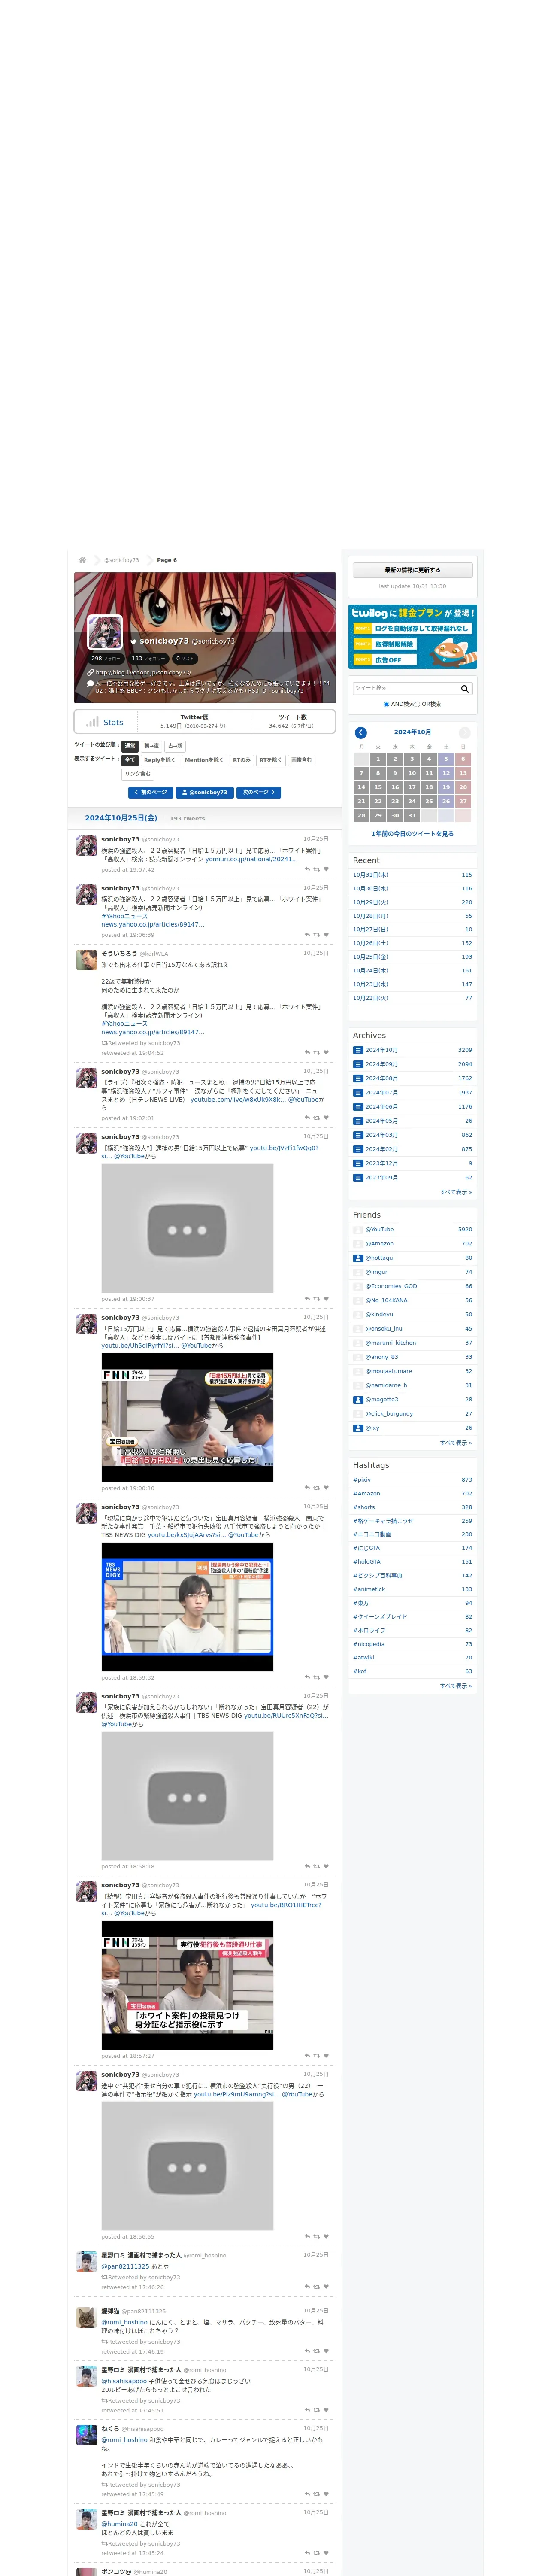551x2576 pixels.
Task: Select day 25 in calendar
Action: coord(429,802)
